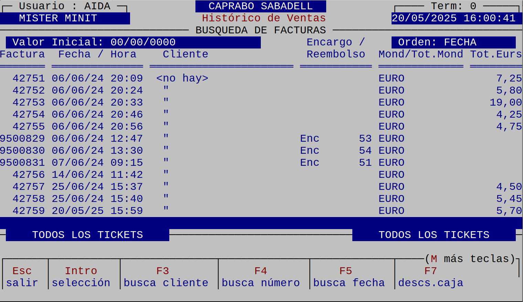Click the Orden: FECHA sort indicator
Image resolution: width=523 pixels, height=302 pixels.
[x=453, y=42]
